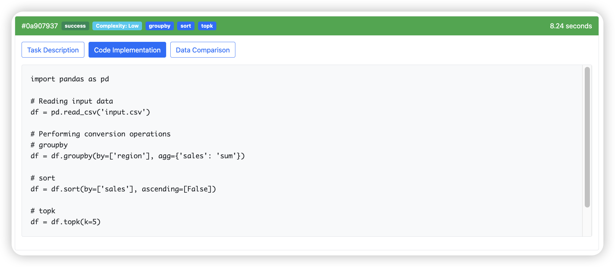Click the df.topk(k=5) code line
Image resolution: width=615 pixels, height=267 pixels.
(x=66, y=222)
